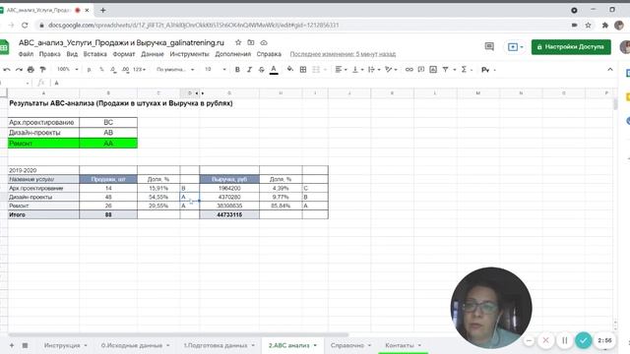Image resolution: width=630 pixels, height=354 pixels.
Task: View document cloud save status
Action: coord(264,42)
